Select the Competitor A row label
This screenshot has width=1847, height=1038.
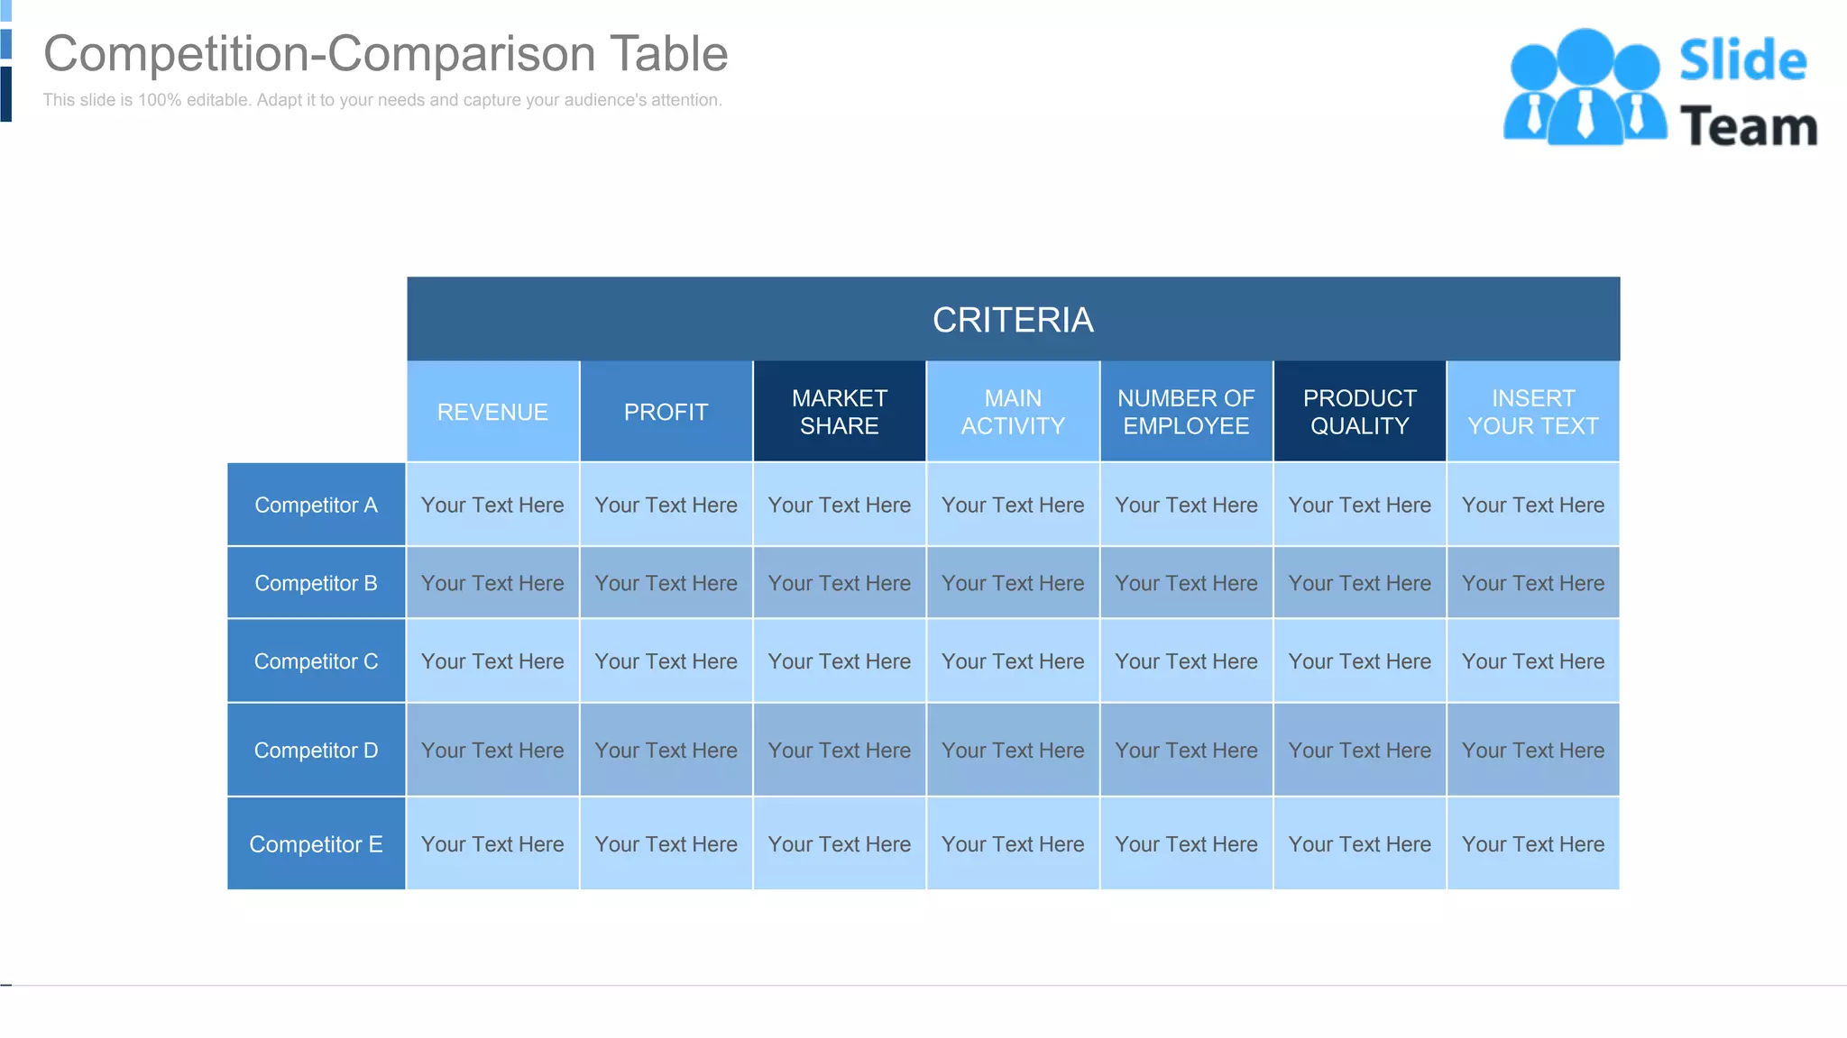tap(316, 505)
